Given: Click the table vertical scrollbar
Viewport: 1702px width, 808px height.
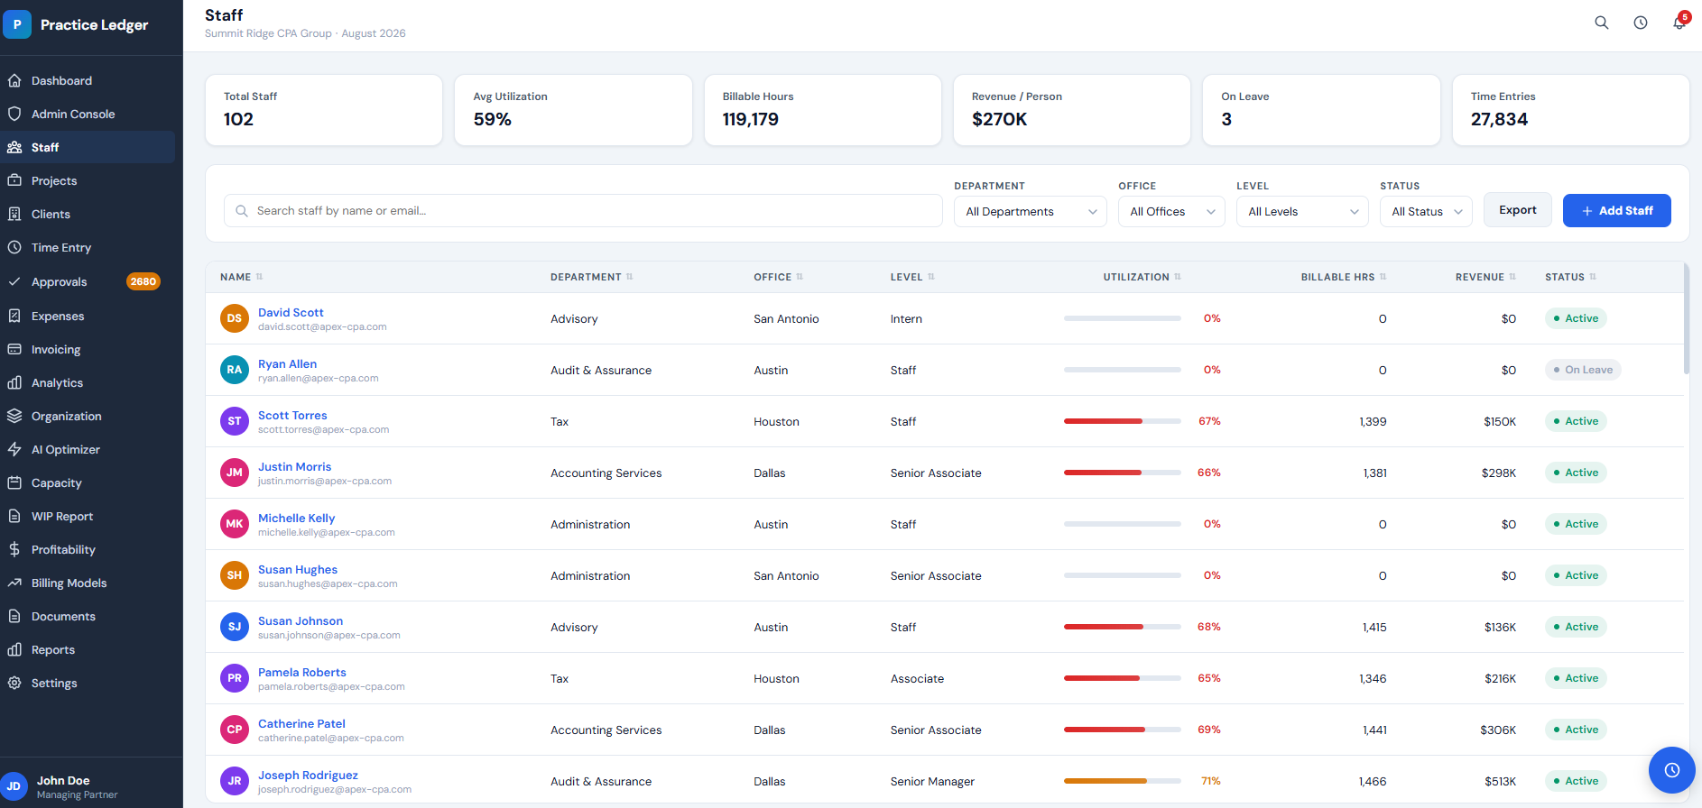Looking at the screenshot, I should tap(1687, 319).
